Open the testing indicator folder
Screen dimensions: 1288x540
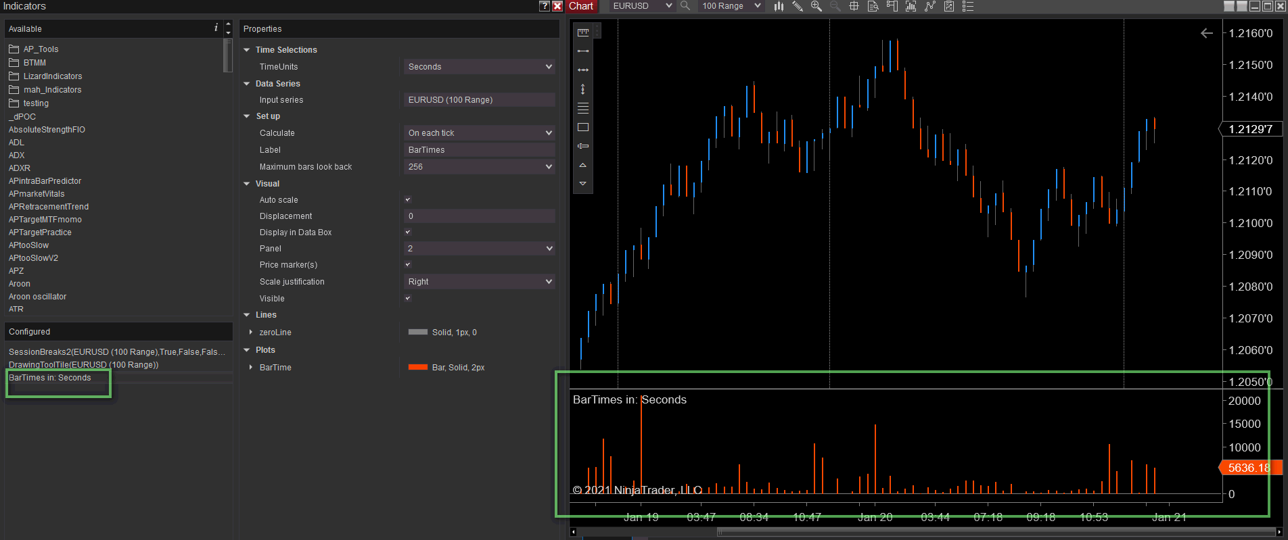click(29, 103)
